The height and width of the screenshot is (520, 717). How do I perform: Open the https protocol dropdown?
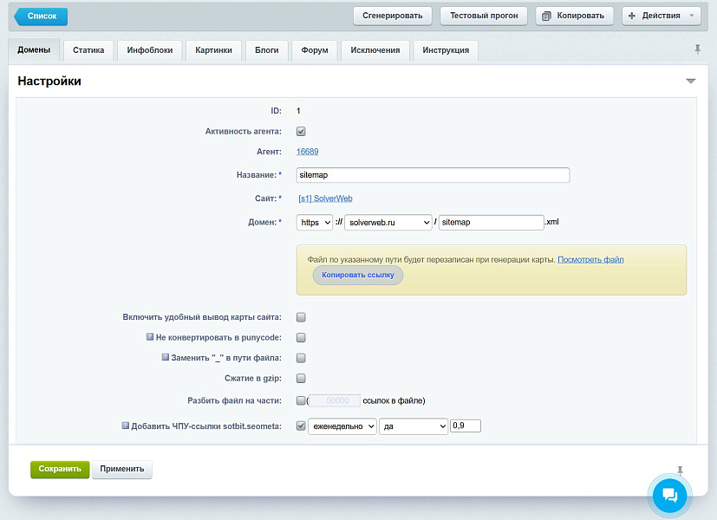coord(315,223)
